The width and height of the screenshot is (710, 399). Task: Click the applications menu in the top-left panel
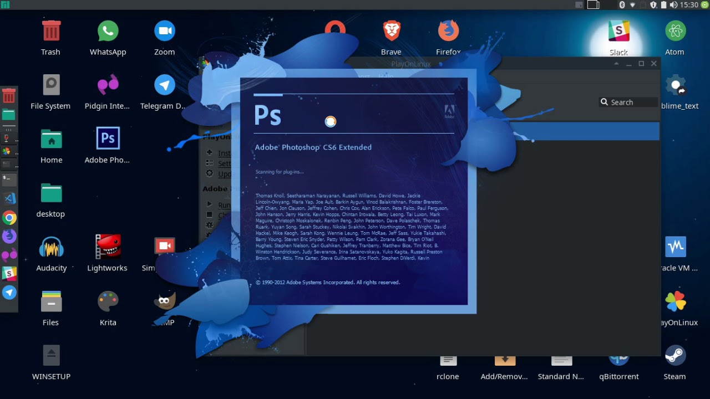coord(6,5)
